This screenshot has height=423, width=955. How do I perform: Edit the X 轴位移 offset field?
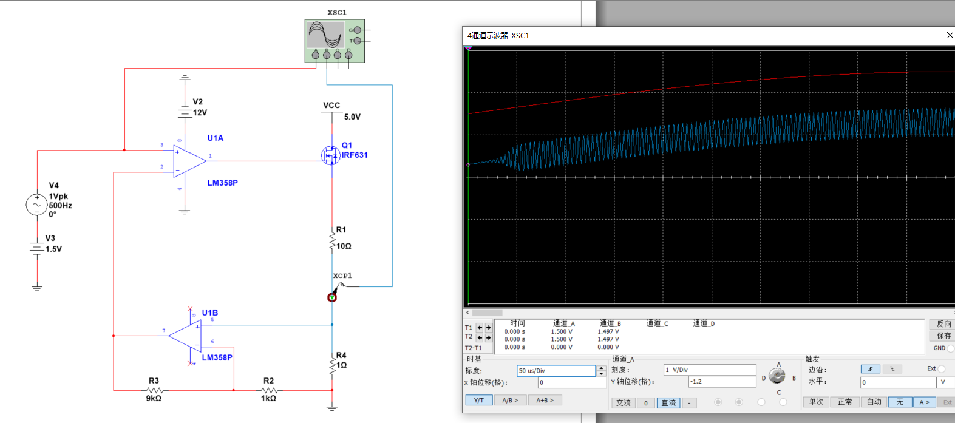[x=572, y=382]
